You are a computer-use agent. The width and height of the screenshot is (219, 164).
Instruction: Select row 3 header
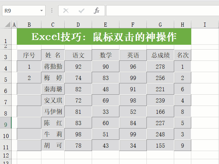click(x=5, y=55)
